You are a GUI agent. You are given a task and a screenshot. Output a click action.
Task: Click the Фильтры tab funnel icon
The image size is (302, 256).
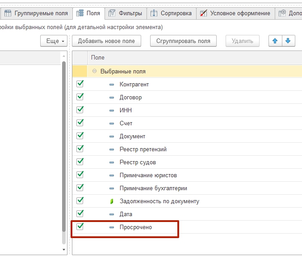click(112, 13)
